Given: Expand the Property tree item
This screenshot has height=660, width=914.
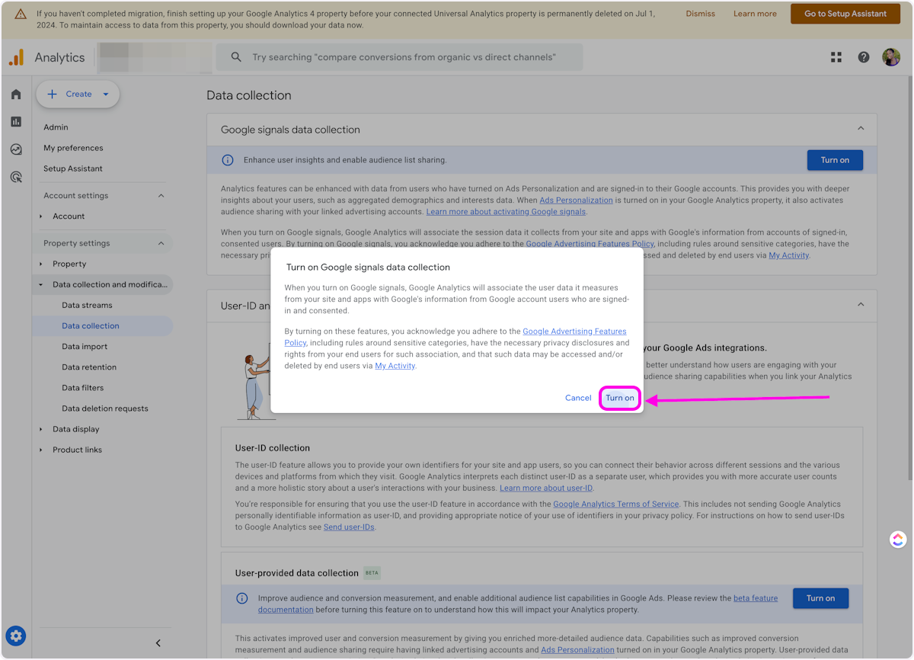Looking at the screenshot, I should point(41,264).
